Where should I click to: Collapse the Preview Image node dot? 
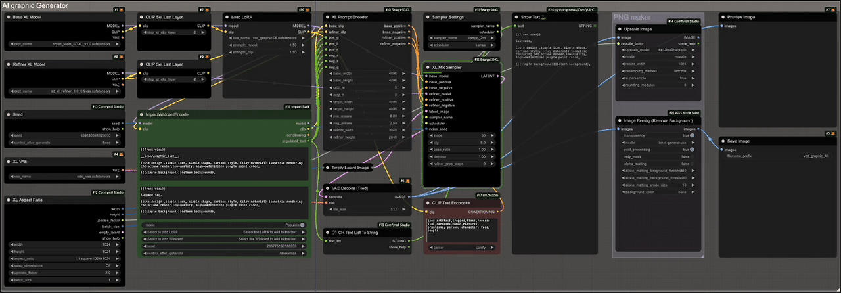(724, 16)
